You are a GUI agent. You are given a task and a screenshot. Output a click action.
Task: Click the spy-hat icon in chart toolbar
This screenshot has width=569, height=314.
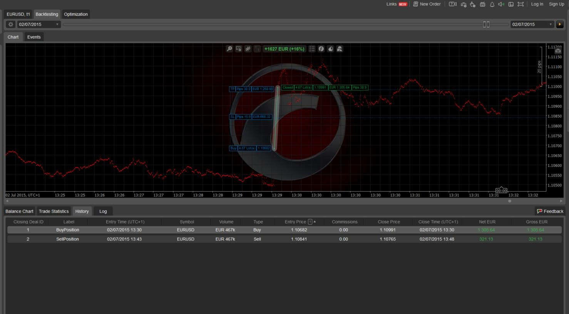[x=340, y=49]
